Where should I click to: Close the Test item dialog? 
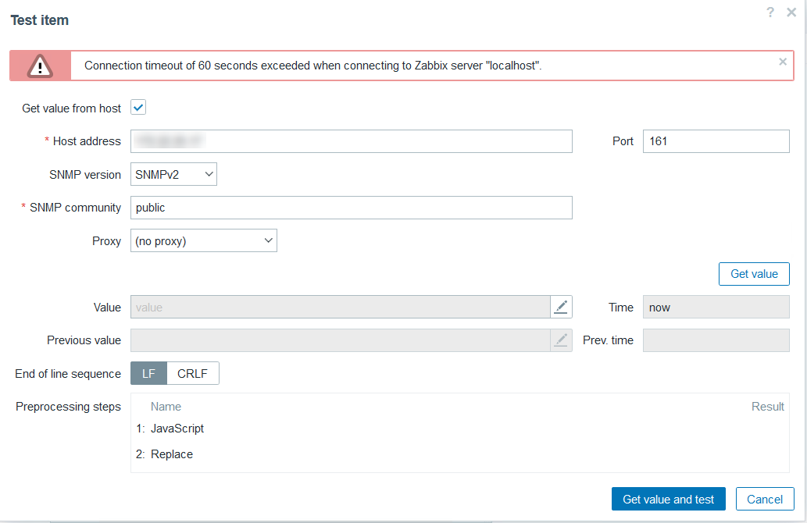[x=791, y=12]
